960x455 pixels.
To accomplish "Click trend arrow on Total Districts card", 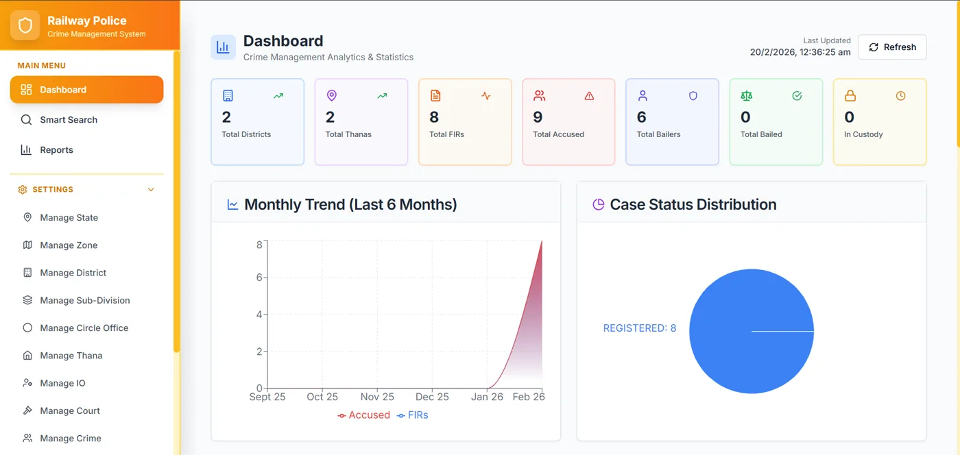I will point(278,96).
